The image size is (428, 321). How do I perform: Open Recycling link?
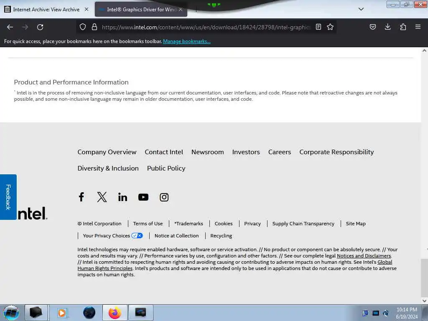click(221, 236)
